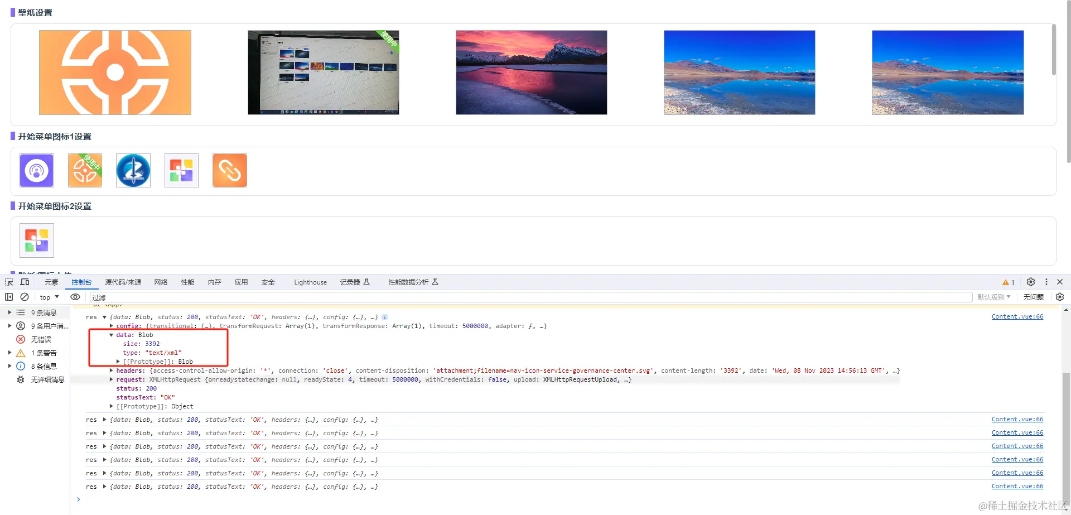
Task: Choose the pink sunset mountain wallpaper
Action: [532, 73]
